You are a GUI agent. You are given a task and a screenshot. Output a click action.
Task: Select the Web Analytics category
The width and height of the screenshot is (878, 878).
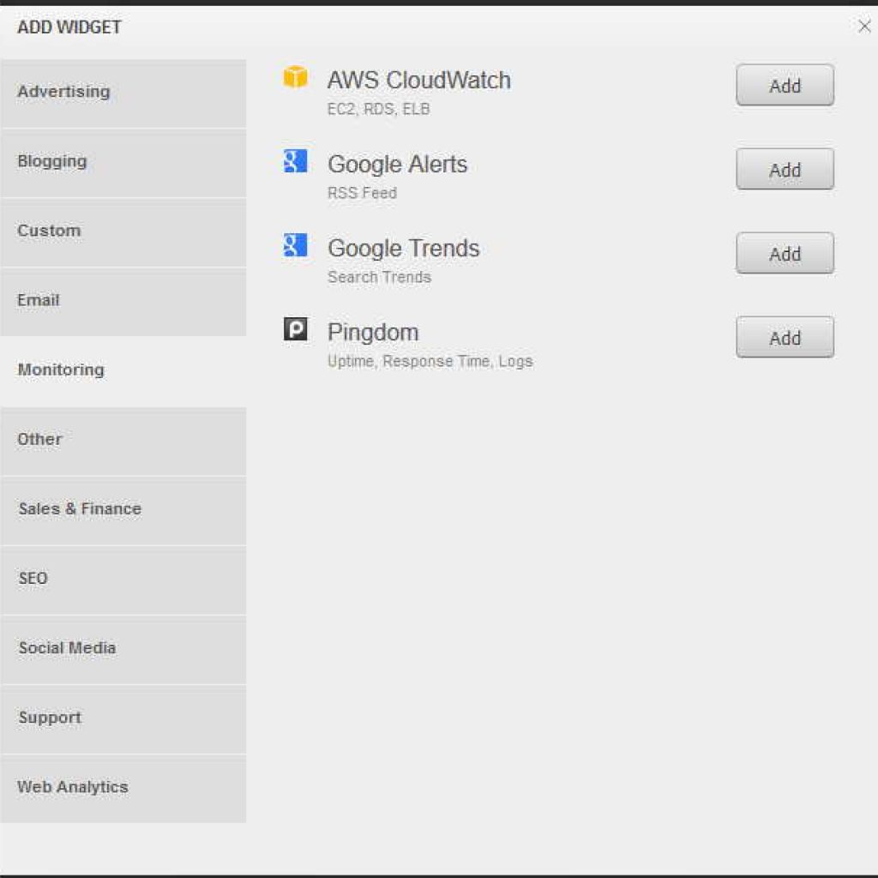[x=123, y=789]
